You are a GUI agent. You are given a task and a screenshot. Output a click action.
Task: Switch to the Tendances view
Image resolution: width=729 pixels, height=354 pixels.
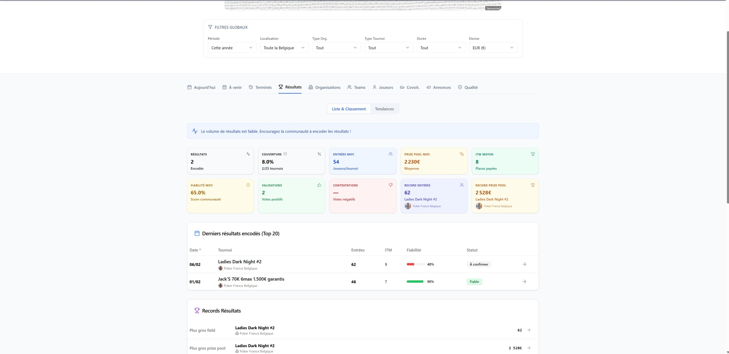point(384,109)
